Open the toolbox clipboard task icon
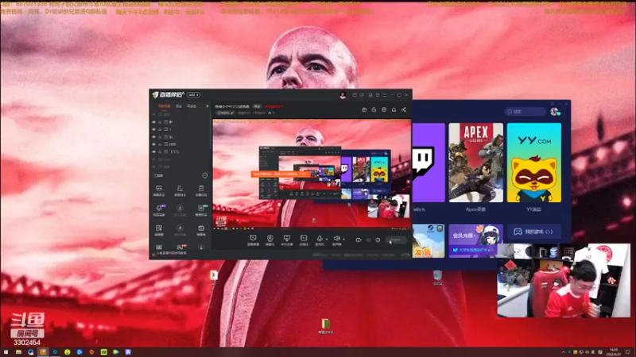This screenshot has width=636, height=357. pyautogui.click(x=201, y=190)
